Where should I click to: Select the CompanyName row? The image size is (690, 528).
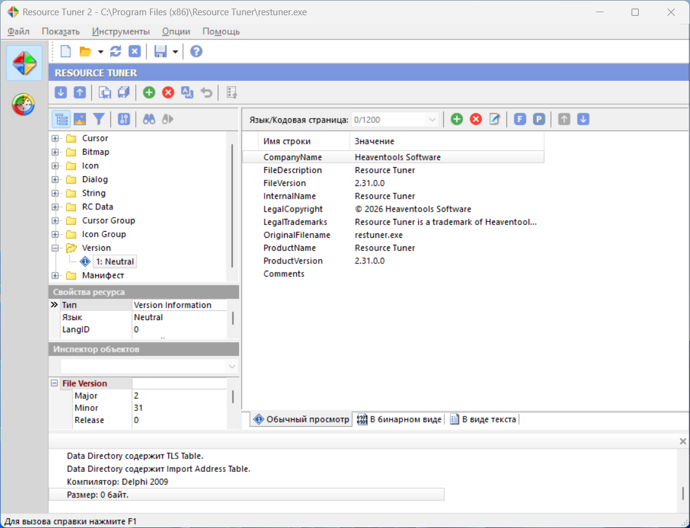393,157
